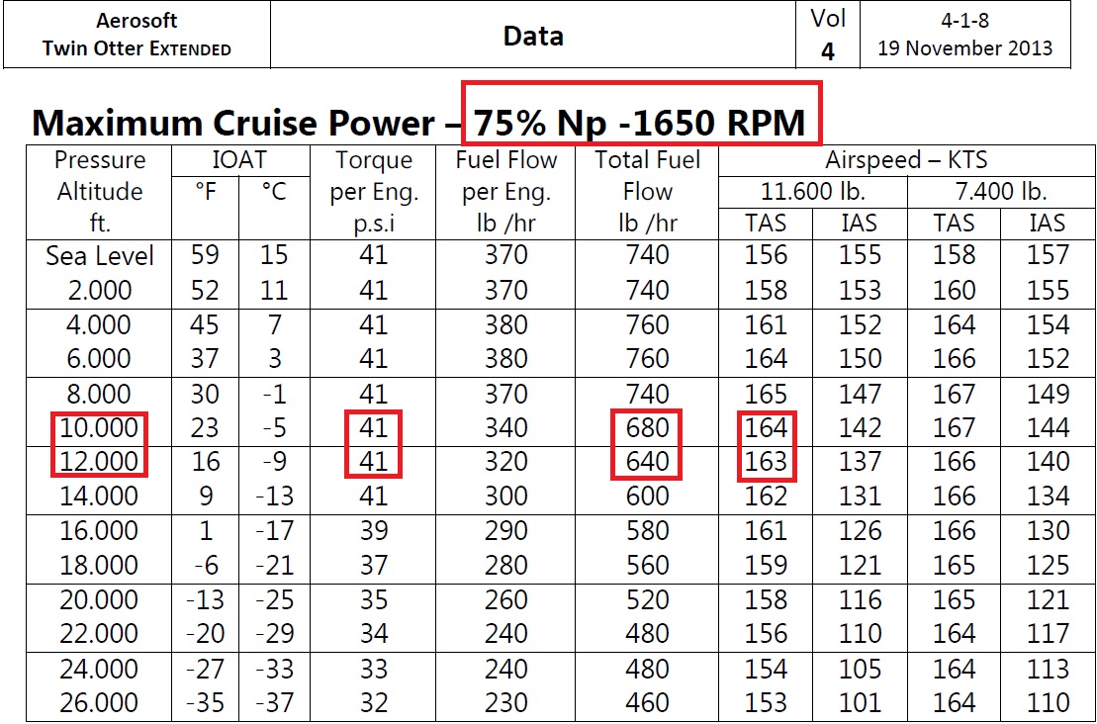Select the highlighted TAS value 163
Screen dimensions: 1097x724
[x=766, y=462]
